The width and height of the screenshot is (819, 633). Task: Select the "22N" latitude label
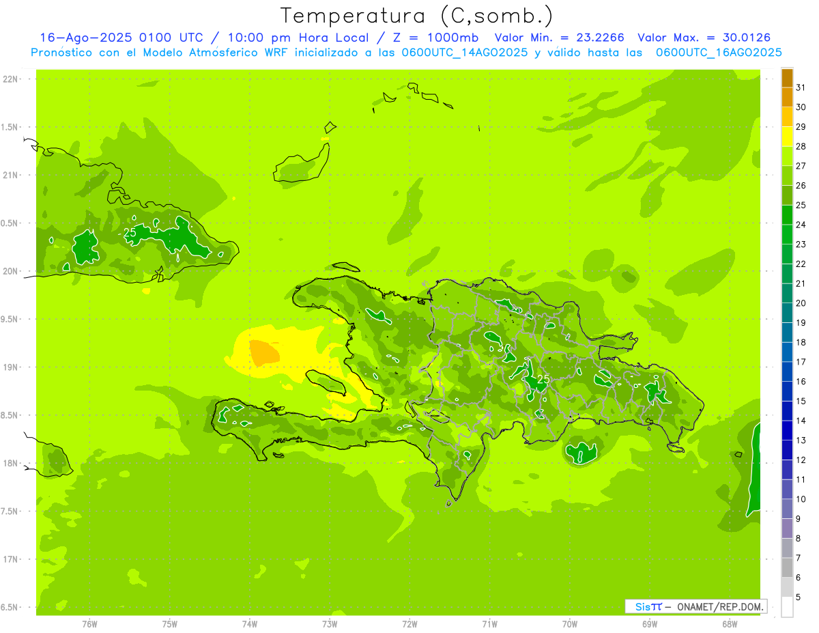11,79
